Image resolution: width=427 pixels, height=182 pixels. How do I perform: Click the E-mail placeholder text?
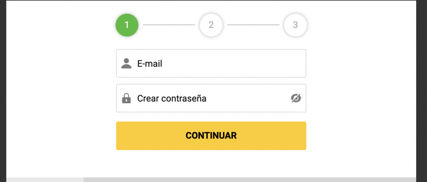click(149, 64)
